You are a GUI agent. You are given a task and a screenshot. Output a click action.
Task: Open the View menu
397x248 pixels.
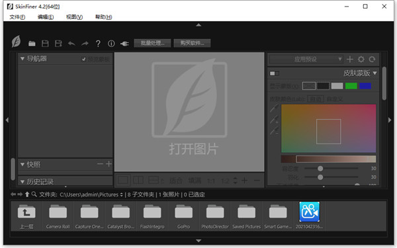click(x=74, y=17)
